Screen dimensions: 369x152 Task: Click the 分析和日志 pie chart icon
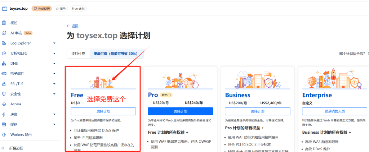pyautogui.click(x=4, y=53)
